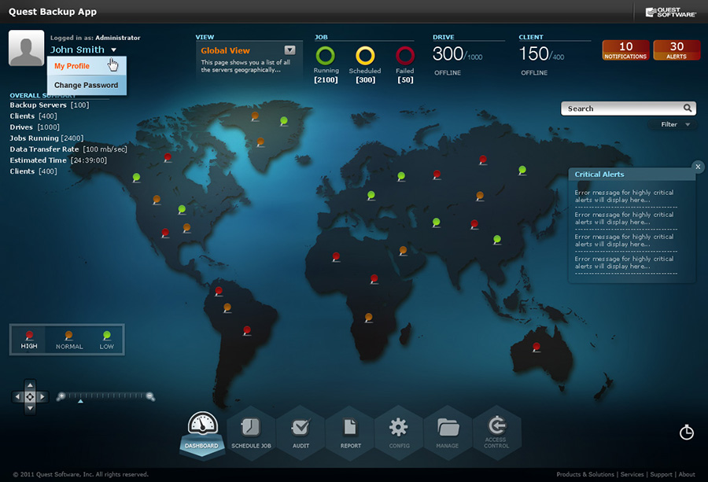This screenshot has height=482, width=708.
Task: Expand the John Smith user dropdown arrow
Action: tap(114, 50)
